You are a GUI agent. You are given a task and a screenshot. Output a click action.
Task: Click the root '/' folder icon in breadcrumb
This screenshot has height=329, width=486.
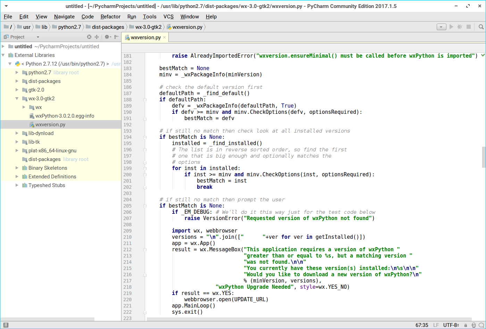coord(6,27)
